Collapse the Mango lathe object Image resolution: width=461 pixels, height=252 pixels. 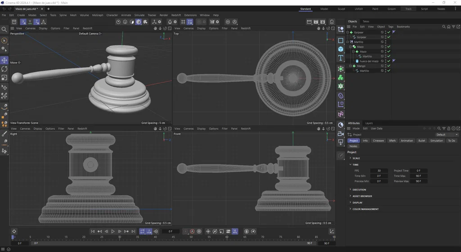coord(350,66)
